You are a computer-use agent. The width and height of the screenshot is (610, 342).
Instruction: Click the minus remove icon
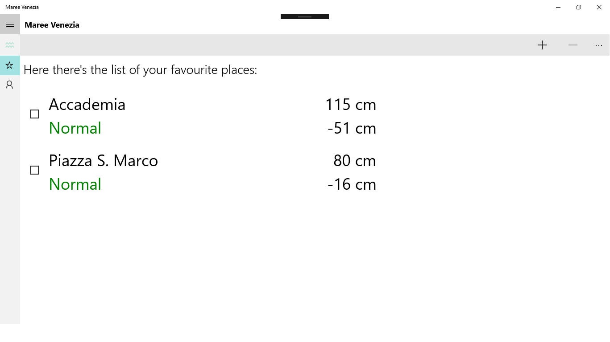pos(573,45)
